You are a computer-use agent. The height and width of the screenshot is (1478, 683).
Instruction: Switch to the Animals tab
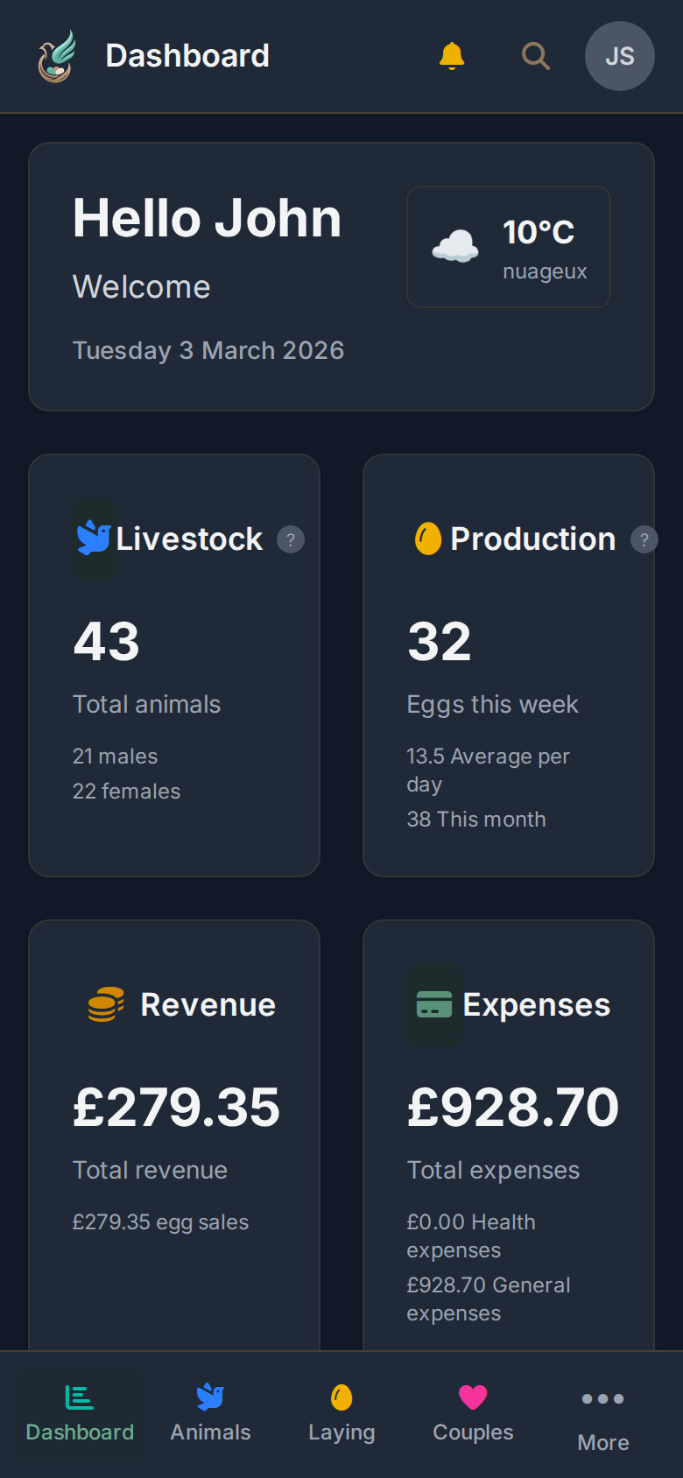[210, 1413]
